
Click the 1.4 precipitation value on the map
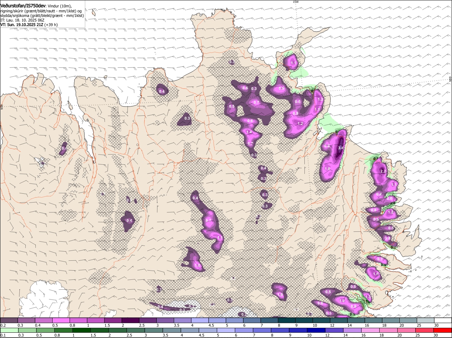click(x=249, y=132)
